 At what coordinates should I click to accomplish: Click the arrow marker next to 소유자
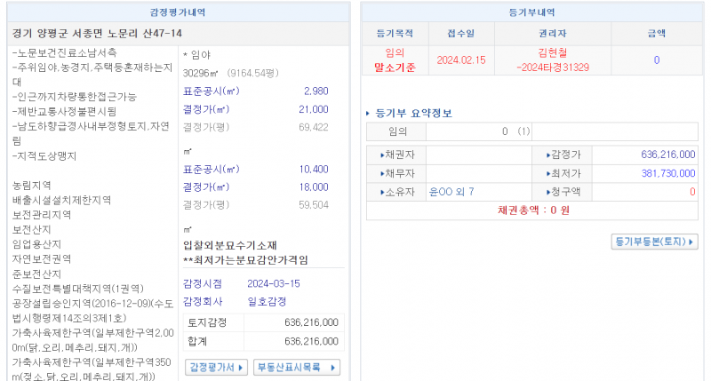click(381, 192)
